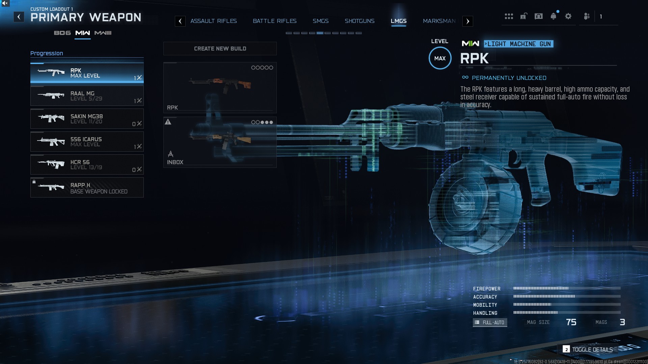Switch to the BO6 game filter
The image size is (648, 364).
(62, 33)
